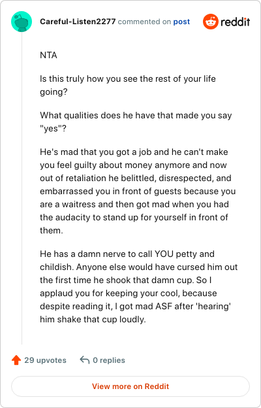This screenshot has width=261, height=408.
Task: Click the 'reddit' wordmark text
Action: [x=236, y=22]
